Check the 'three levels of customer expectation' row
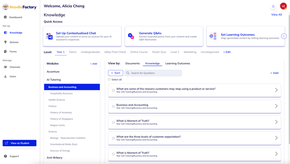 point(113,138)
